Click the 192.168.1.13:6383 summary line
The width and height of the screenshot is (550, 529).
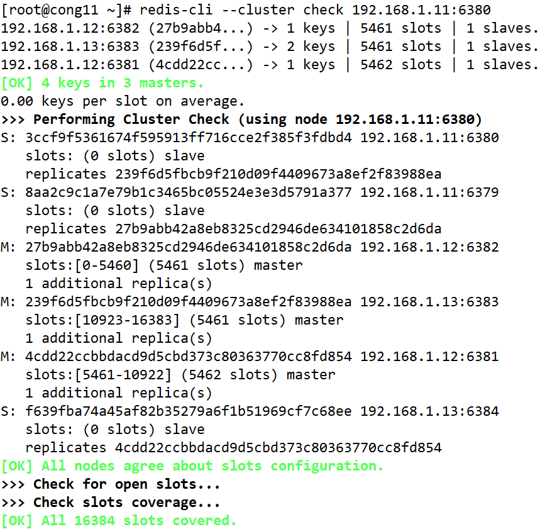tap(270, 47)
